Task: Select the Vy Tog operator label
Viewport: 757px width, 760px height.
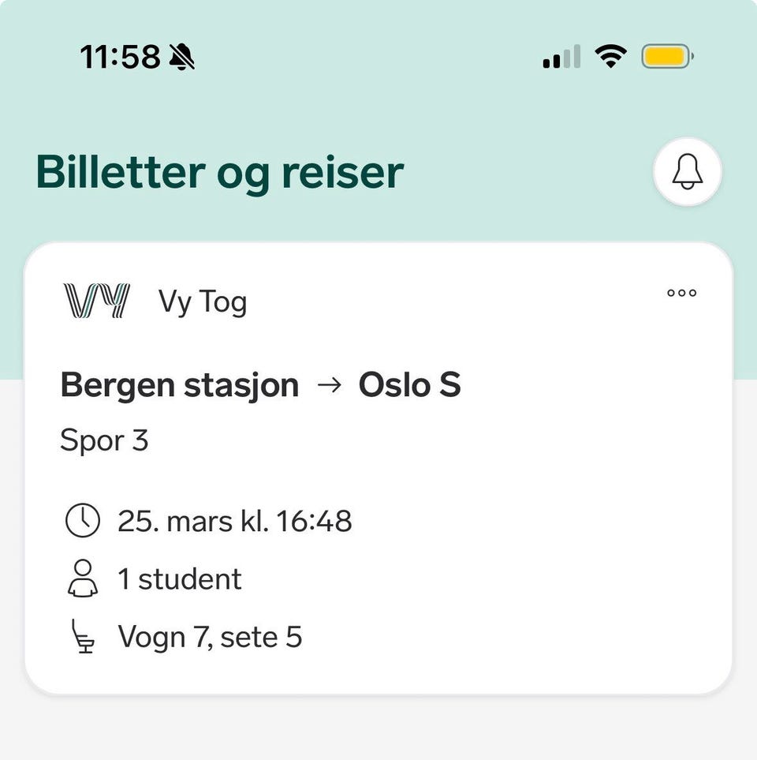Action: [x=203, y=301]
